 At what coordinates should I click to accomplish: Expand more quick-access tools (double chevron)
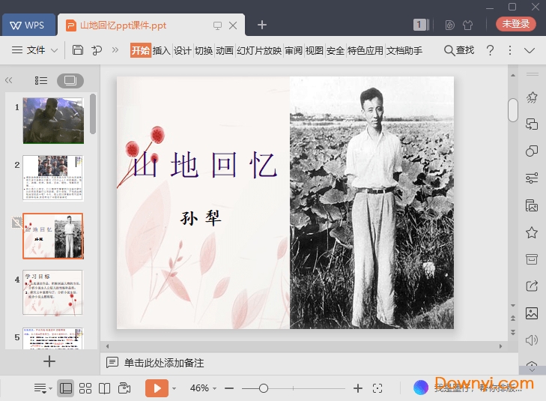click(x=115, y=50)
